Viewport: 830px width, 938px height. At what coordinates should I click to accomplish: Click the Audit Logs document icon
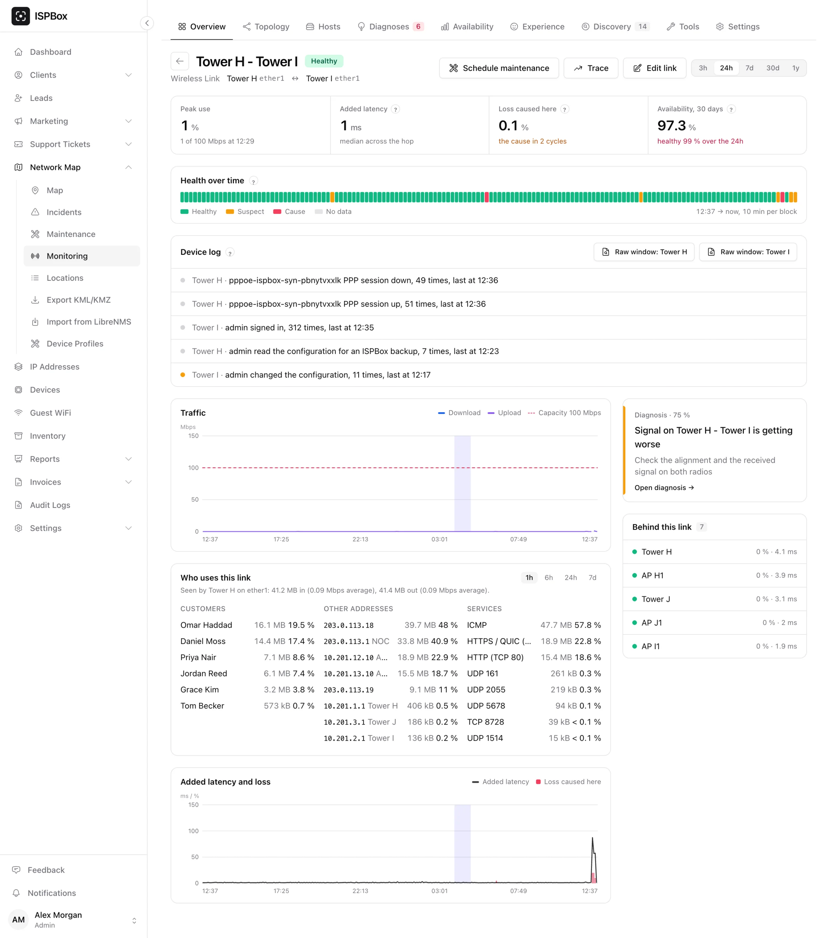[x=18, y=505]
